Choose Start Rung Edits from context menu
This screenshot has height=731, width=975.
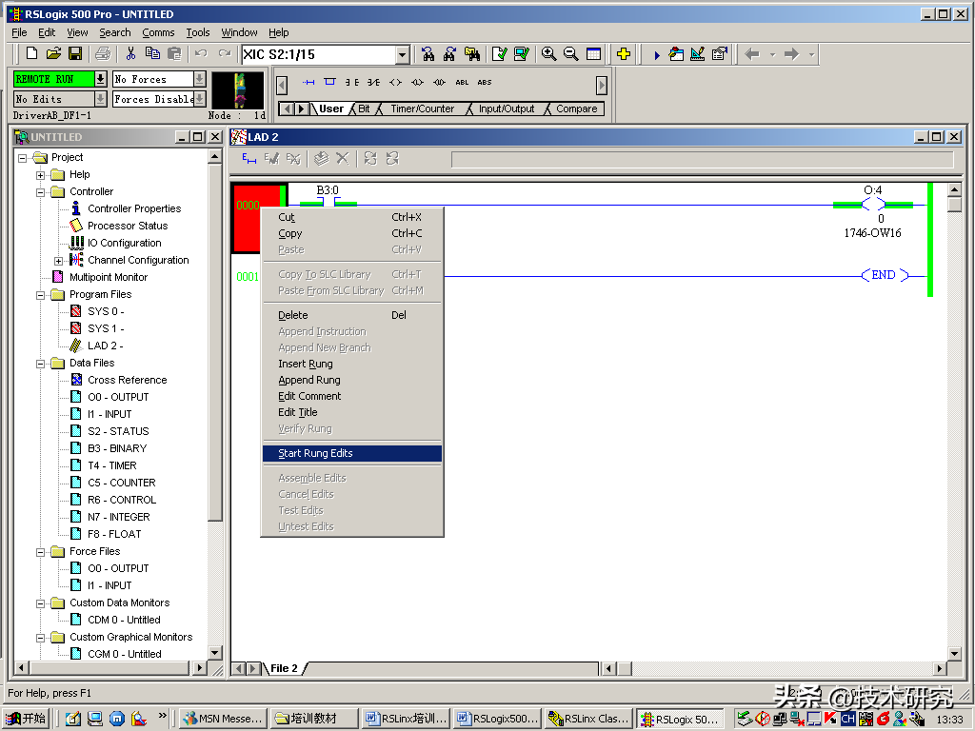tap(315, 453)
